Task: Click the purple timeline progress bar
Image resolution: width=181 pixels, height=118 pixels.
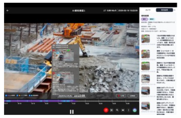Action: tap(40, 101)
